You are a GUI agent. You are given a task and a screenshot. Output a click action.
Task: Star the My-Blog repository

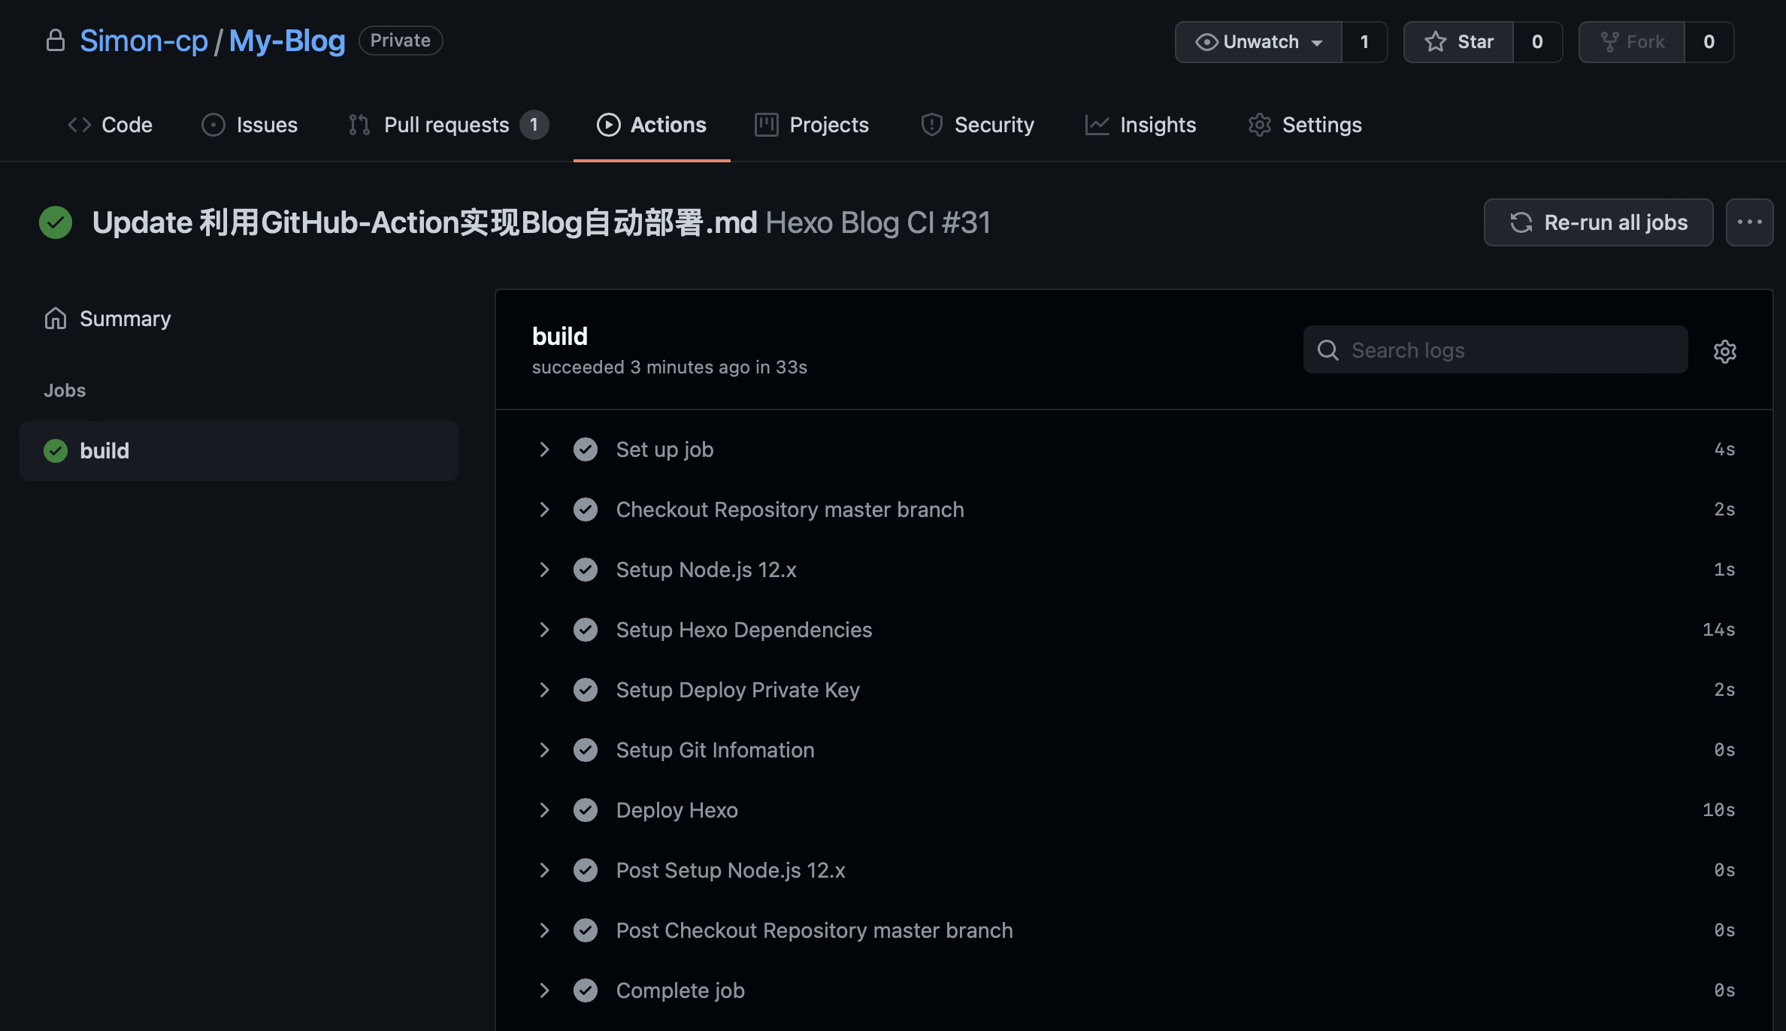1458,42
